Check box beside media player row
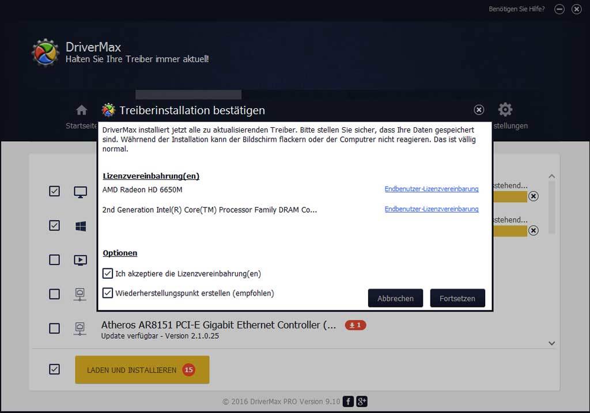The height and width of the screenshot is (413, 590). click(54, 260)
